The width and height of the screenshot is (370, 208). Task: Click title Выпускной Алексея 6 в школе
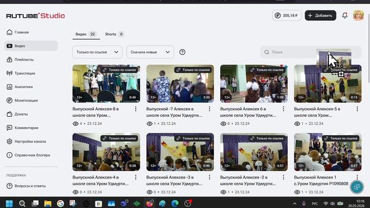click(248, 112)
